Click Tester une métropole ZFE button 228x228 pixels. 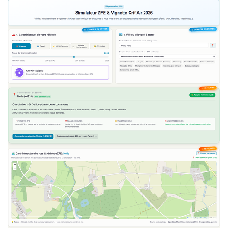(77, 136)
